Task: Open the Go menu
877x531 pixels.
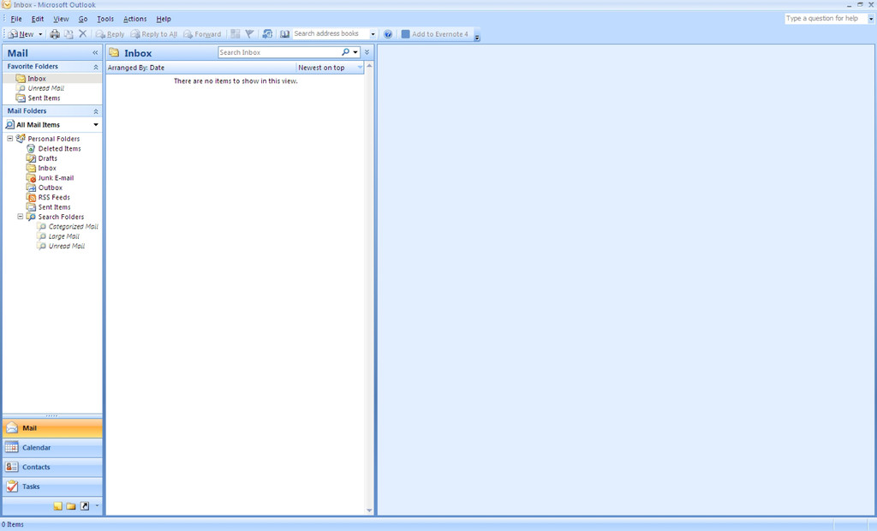Action: click(x=83, y=19)
